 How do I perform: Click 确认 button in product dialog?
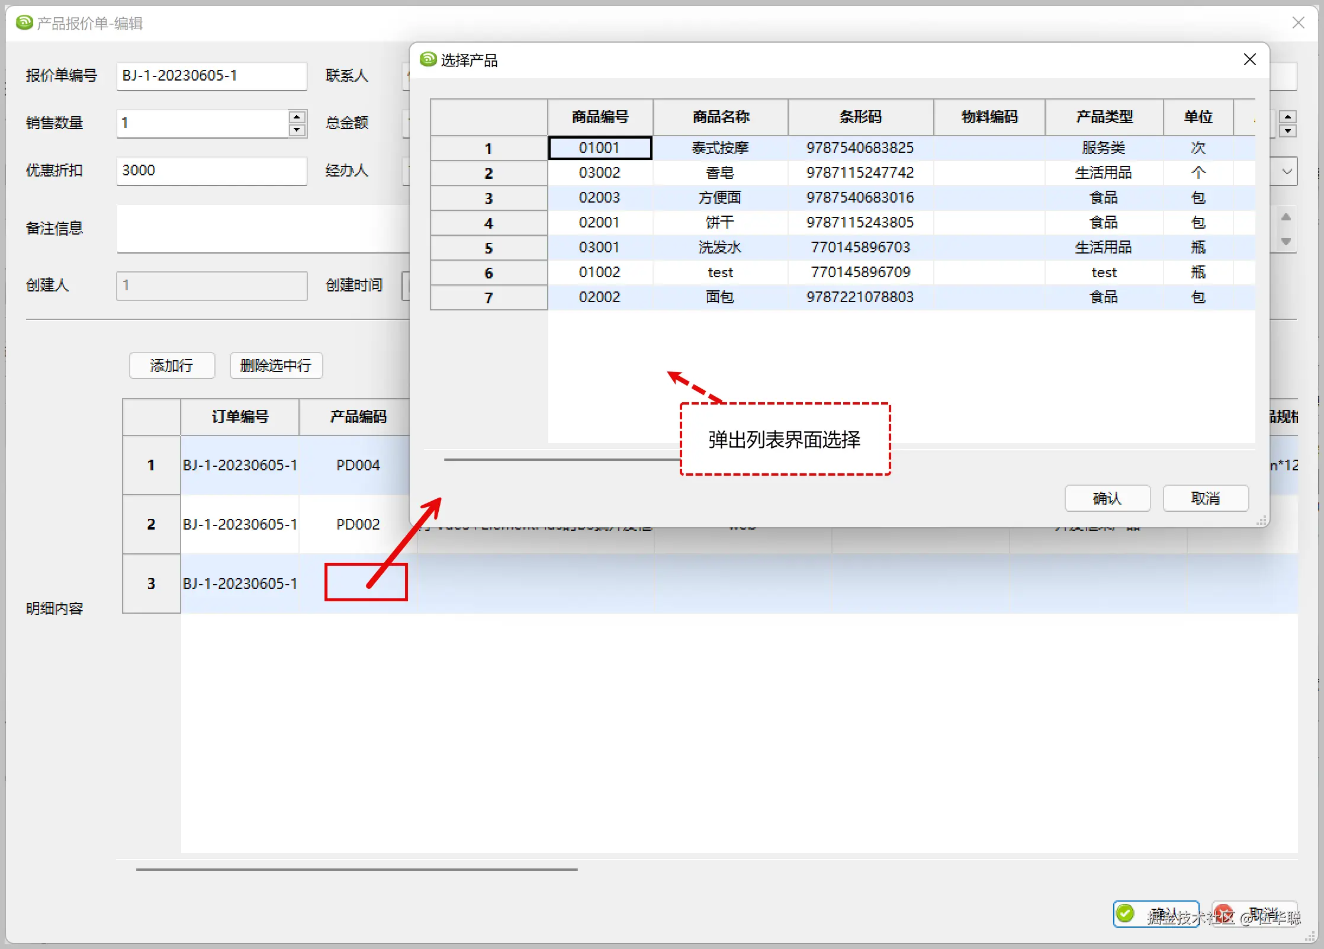[x=1107, y=498]
